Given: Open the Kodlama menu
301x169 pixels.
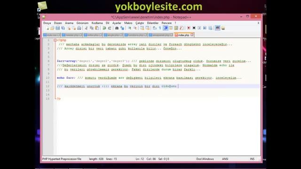Looking at the screenshot, I should (97, 23).
